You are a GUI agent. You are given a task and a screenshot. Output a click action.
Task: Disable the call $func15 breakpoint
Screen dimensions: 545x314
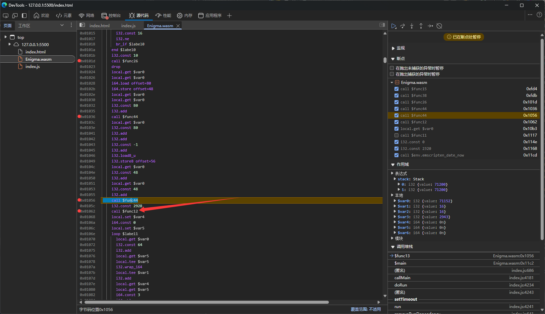click(396, 89)
